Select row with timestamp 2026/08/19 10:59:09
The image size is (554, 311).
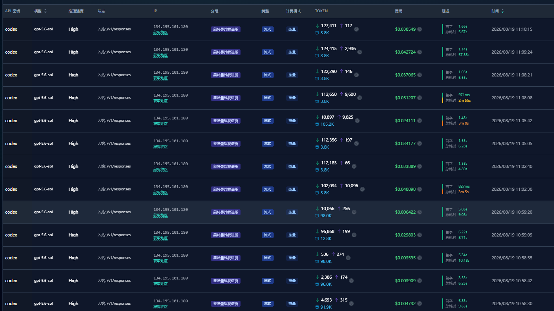[277, 235]
